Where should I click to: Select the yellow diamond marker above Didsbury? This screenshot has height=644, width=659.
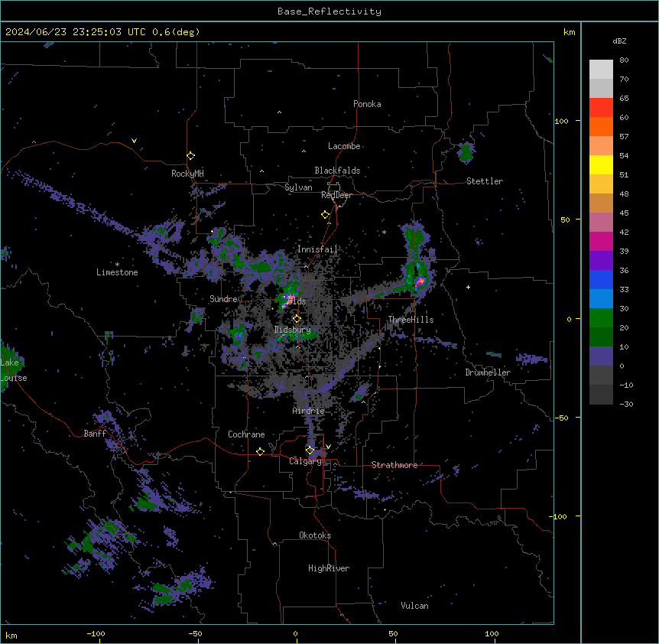(x=297, y=318)
